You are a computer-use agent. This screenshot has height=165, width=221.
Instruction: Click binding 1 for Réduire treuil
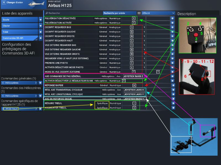(x=134, y=103)
